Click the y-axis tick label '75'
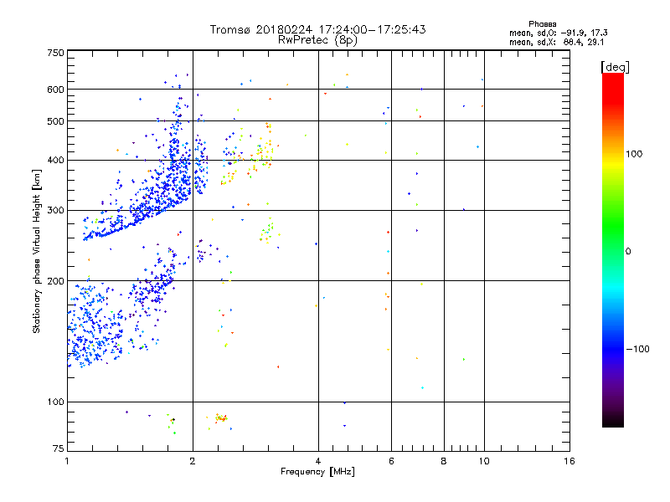670x502 pixels. (x=59, y=448)
